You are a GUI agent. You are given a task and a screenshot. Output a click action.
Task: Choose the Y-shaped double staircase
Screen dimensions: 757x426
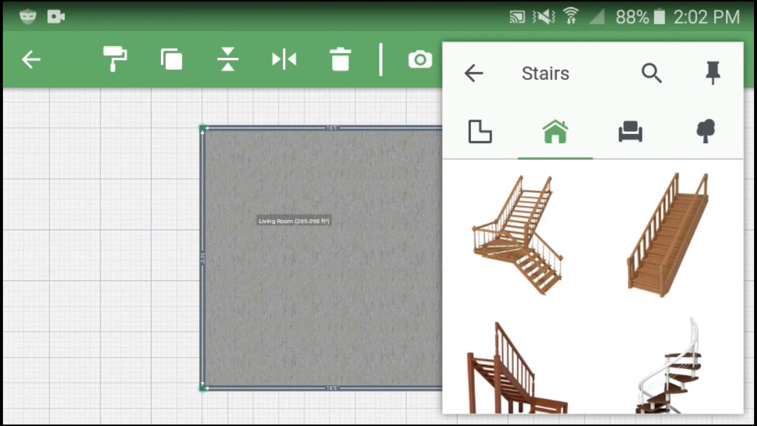[517, 234]
